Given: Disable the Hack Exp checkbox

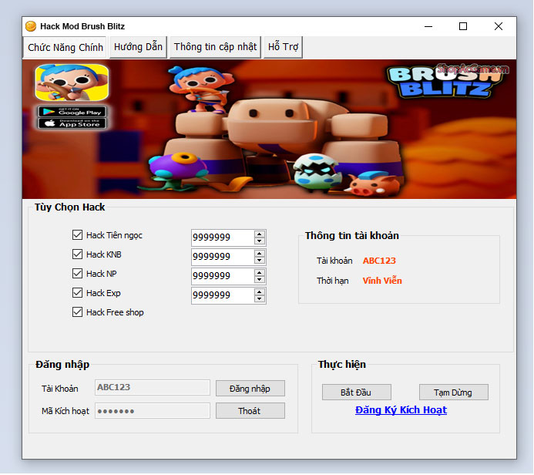Looking at the screenshot, I should 77,293.
